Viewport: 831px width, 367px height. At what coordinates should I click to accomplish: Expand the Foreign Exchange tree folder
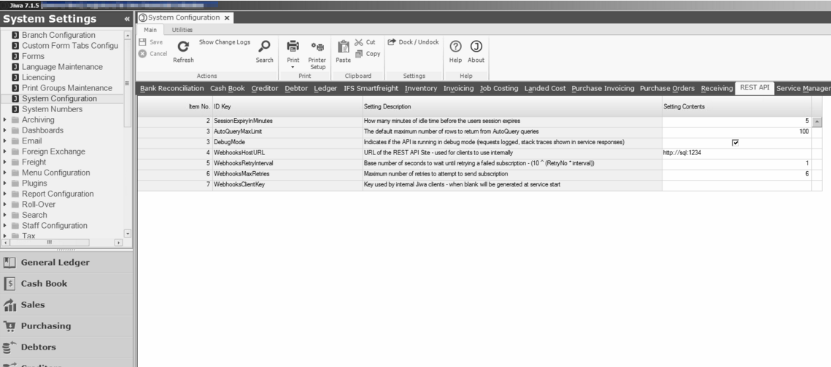pyautogui.click(x=6, y=152)
